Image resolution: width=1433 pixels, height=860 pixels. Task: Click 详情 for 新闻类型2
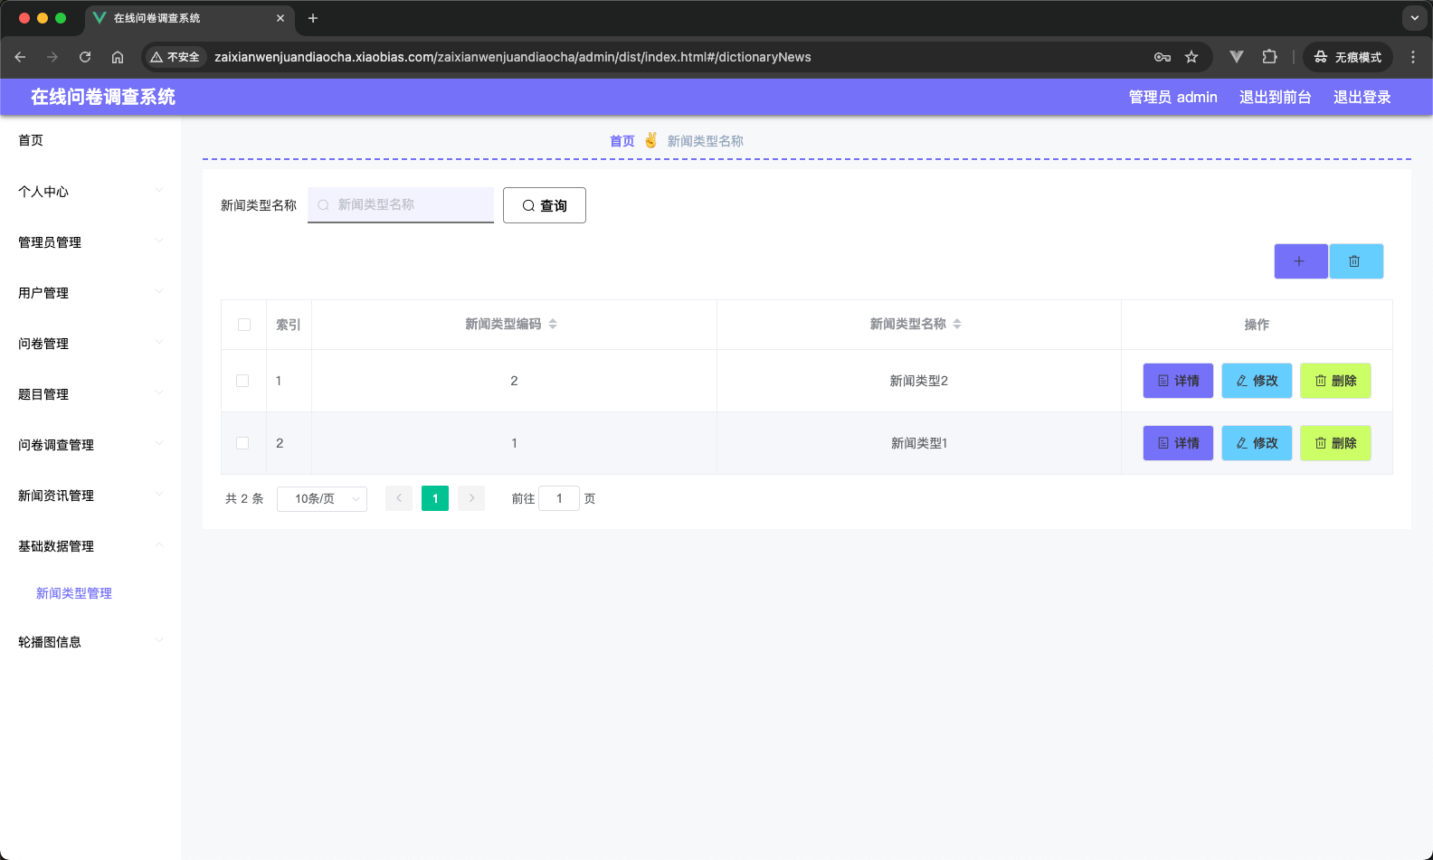click(1179, 381)
